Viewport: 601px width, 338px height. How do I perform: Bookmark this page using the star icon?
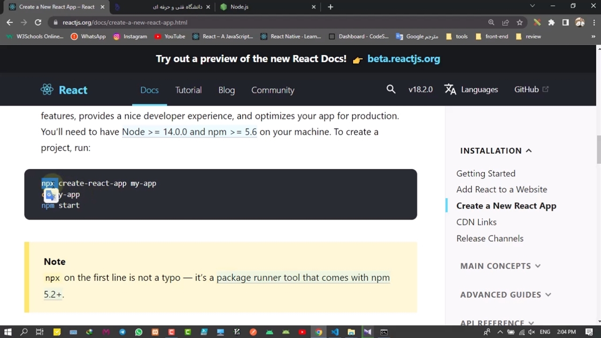519,22
